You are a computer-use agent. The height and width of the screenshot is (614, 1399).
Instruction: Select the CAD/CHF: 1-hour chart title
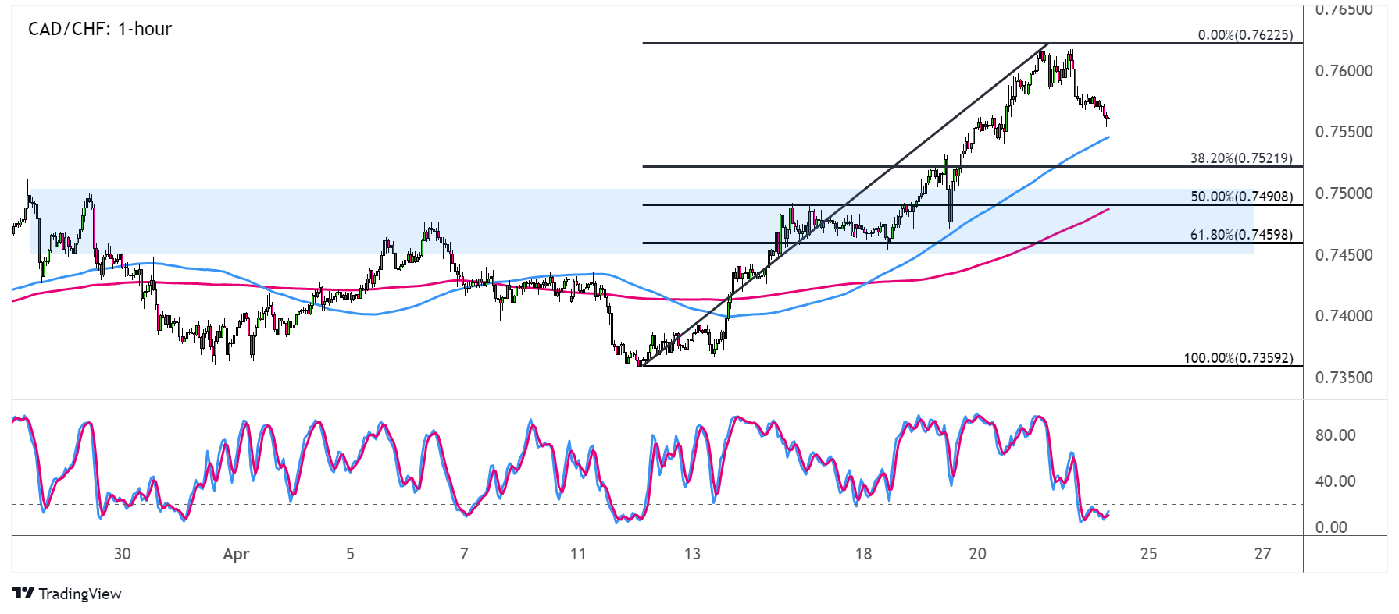tap(100, 29)
